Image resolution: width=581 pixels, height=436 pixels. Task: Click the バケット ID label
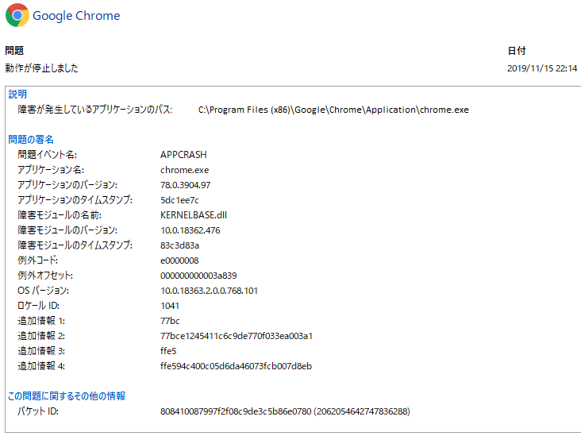pos(38,411)
